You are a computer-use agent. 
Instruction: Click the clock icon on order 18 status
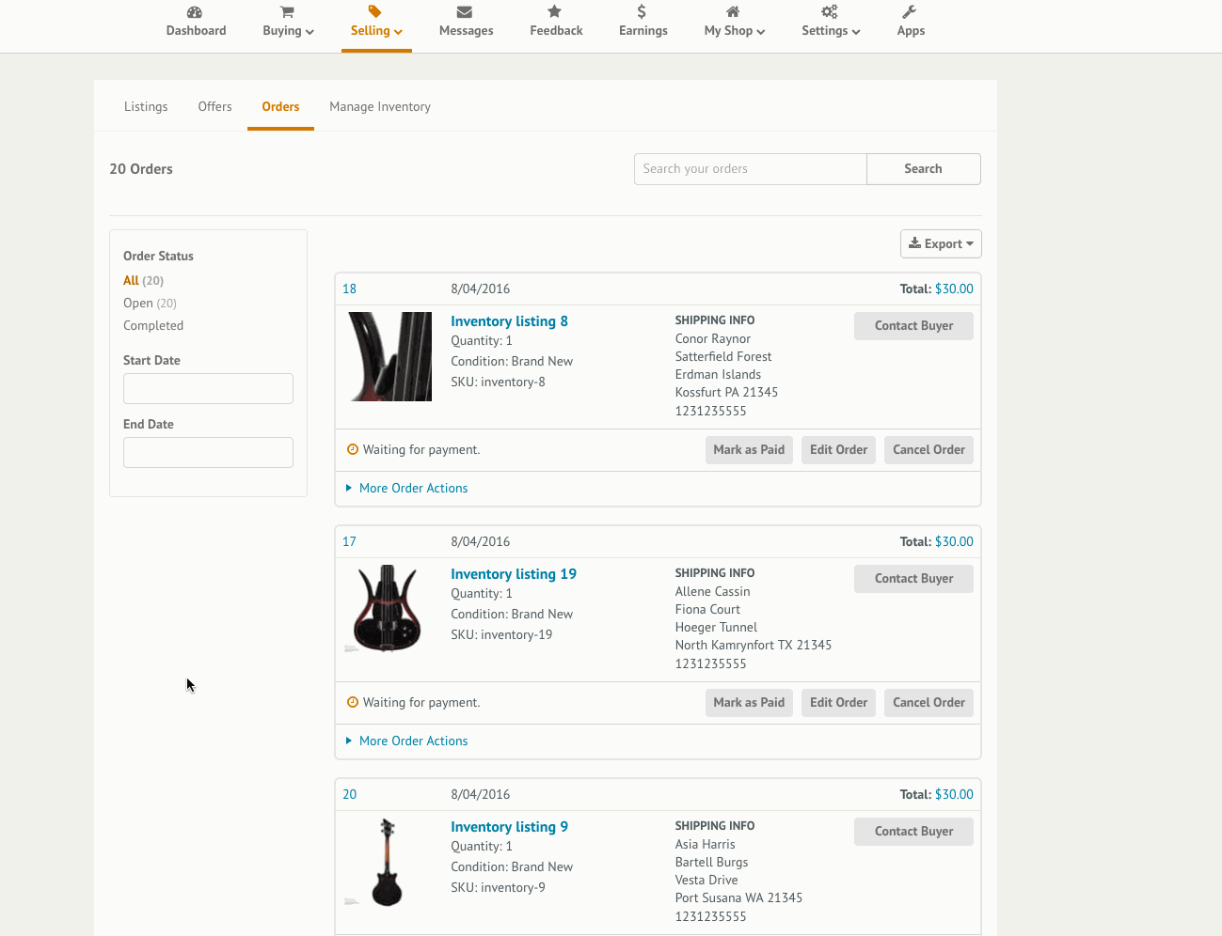pyautogui.click(x=353, y=449)
